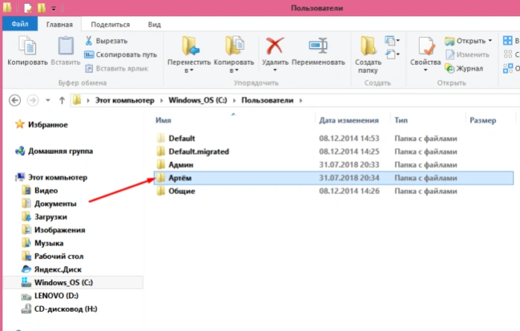This screenshot has width=520, height=331.
Task: Open the recent locations dropdown arrow
Action: click(x=48, y=100)
